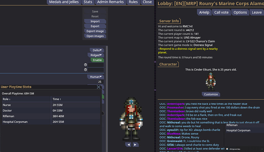The image size is (264, 152).
Task: Click the Customize character button
Action: pyautogui.click(x=211, y=94)
